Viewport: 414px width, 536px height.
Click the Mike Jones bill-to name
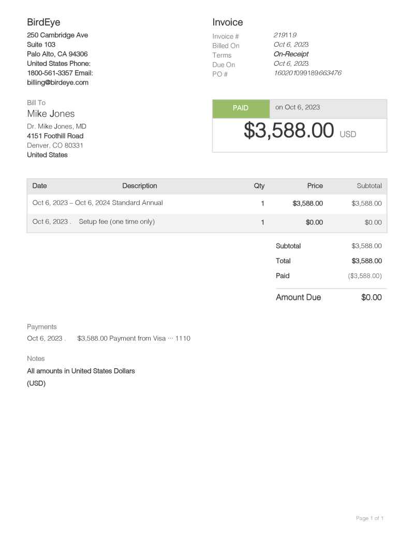click(x=51, y=114)
